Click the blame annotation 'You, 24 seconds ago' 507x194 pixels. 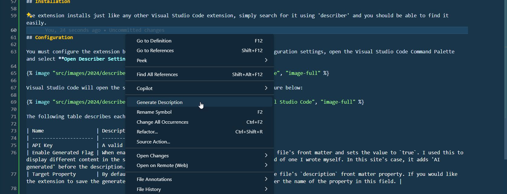click(x=73, y=30)
